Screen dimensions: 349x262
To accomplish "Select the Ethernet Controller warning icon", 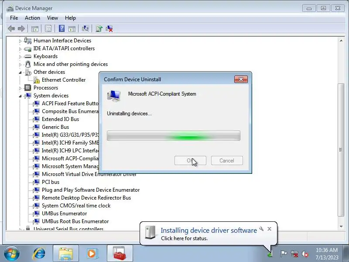I will 37,80.
